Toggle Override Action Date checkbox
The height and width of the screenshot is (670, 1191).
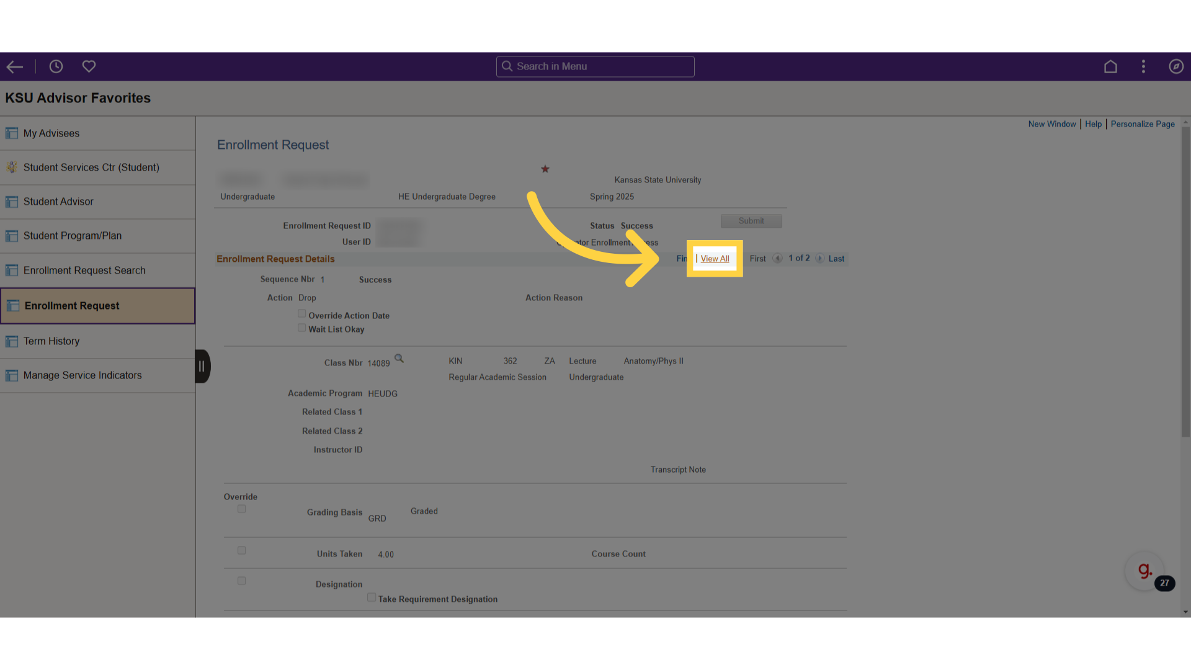pyautogui.click(x=301, y=314)
